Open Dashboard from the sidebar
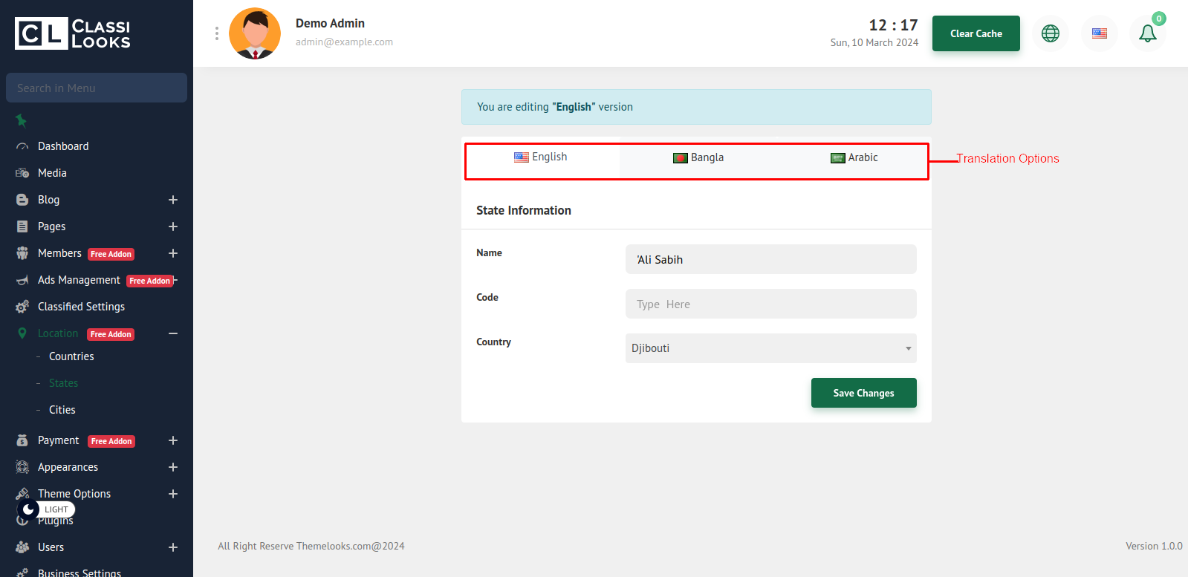 [63, 146]
